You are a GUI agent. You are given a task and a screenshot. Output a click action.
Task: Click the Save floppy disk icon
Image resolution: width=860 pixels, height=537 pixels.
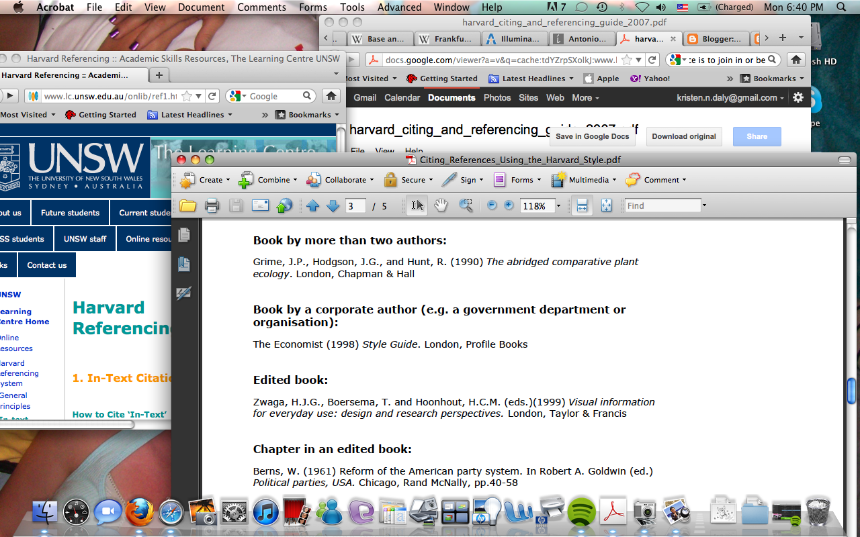click(236, 206)
